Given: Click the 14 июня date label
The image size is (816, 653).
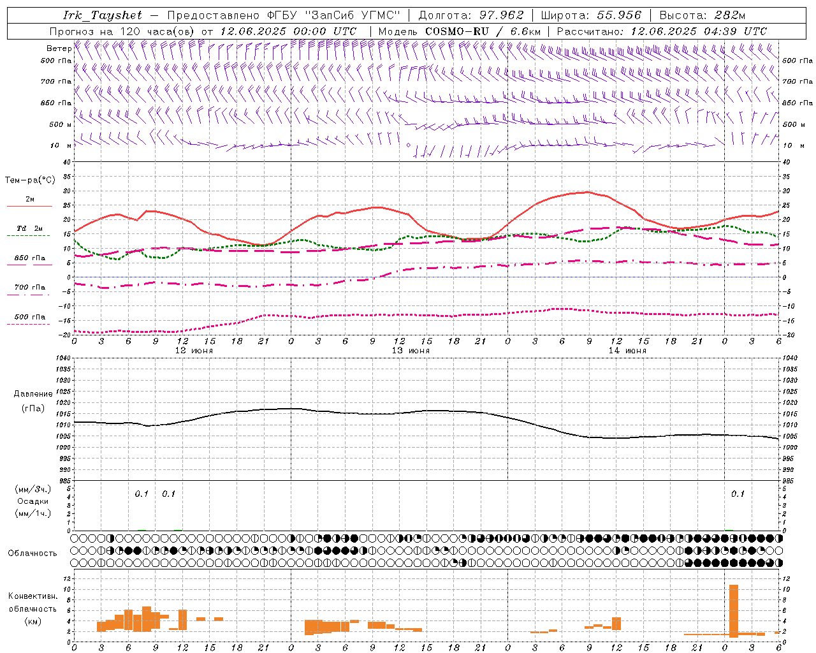Looking at the screenshot, I should pyautogui.click(x=627, y=351).
